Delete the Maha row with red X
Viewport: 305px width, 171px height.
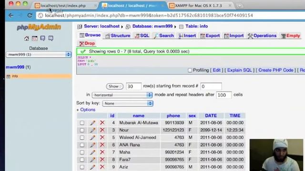102,152
